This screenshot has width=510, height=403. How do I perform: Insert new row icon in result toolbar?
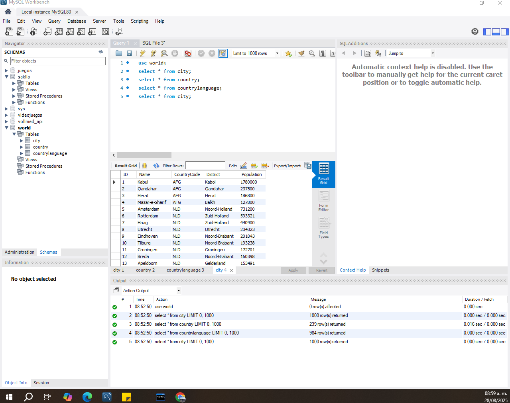pyautogui.click(x=254, y=166)
